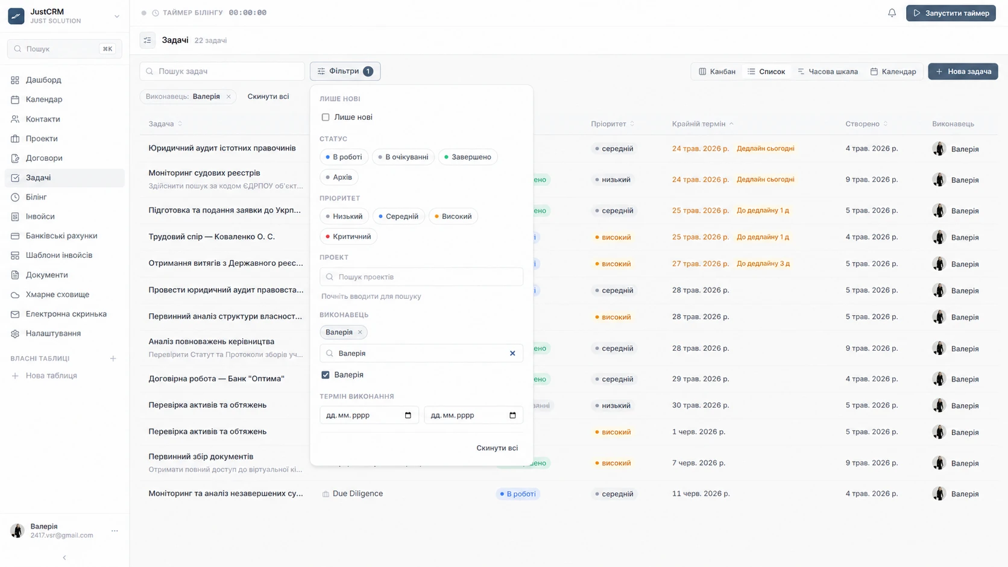Click the Нова задача button

[x=963, y=71]
